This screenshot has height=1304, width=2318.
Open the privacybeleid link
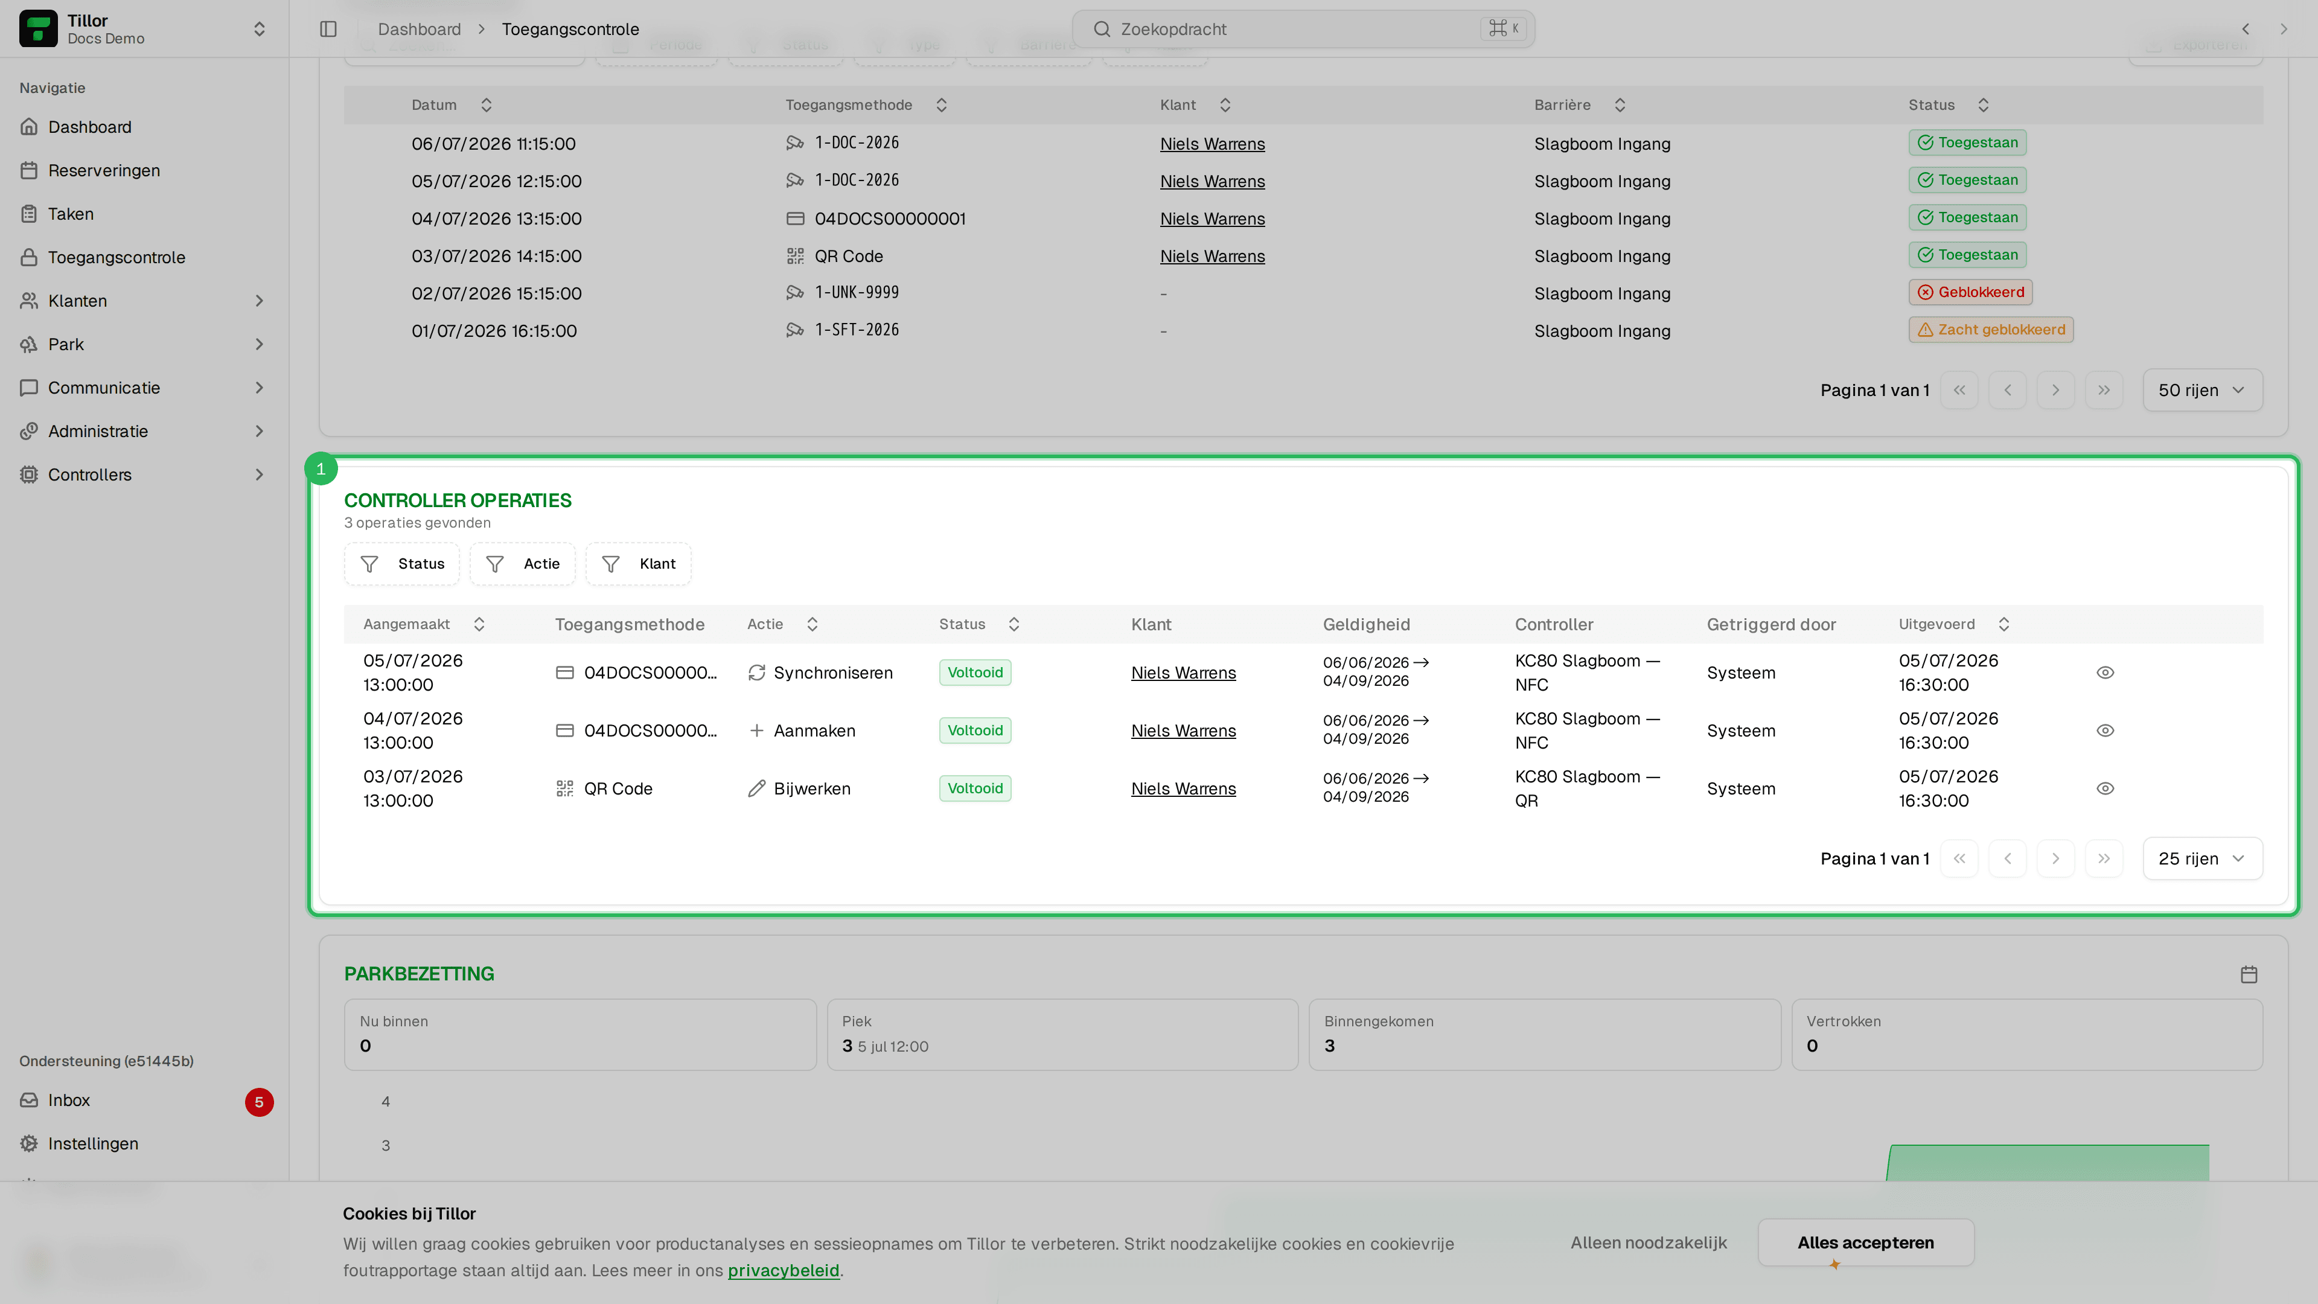point(783,1271)
